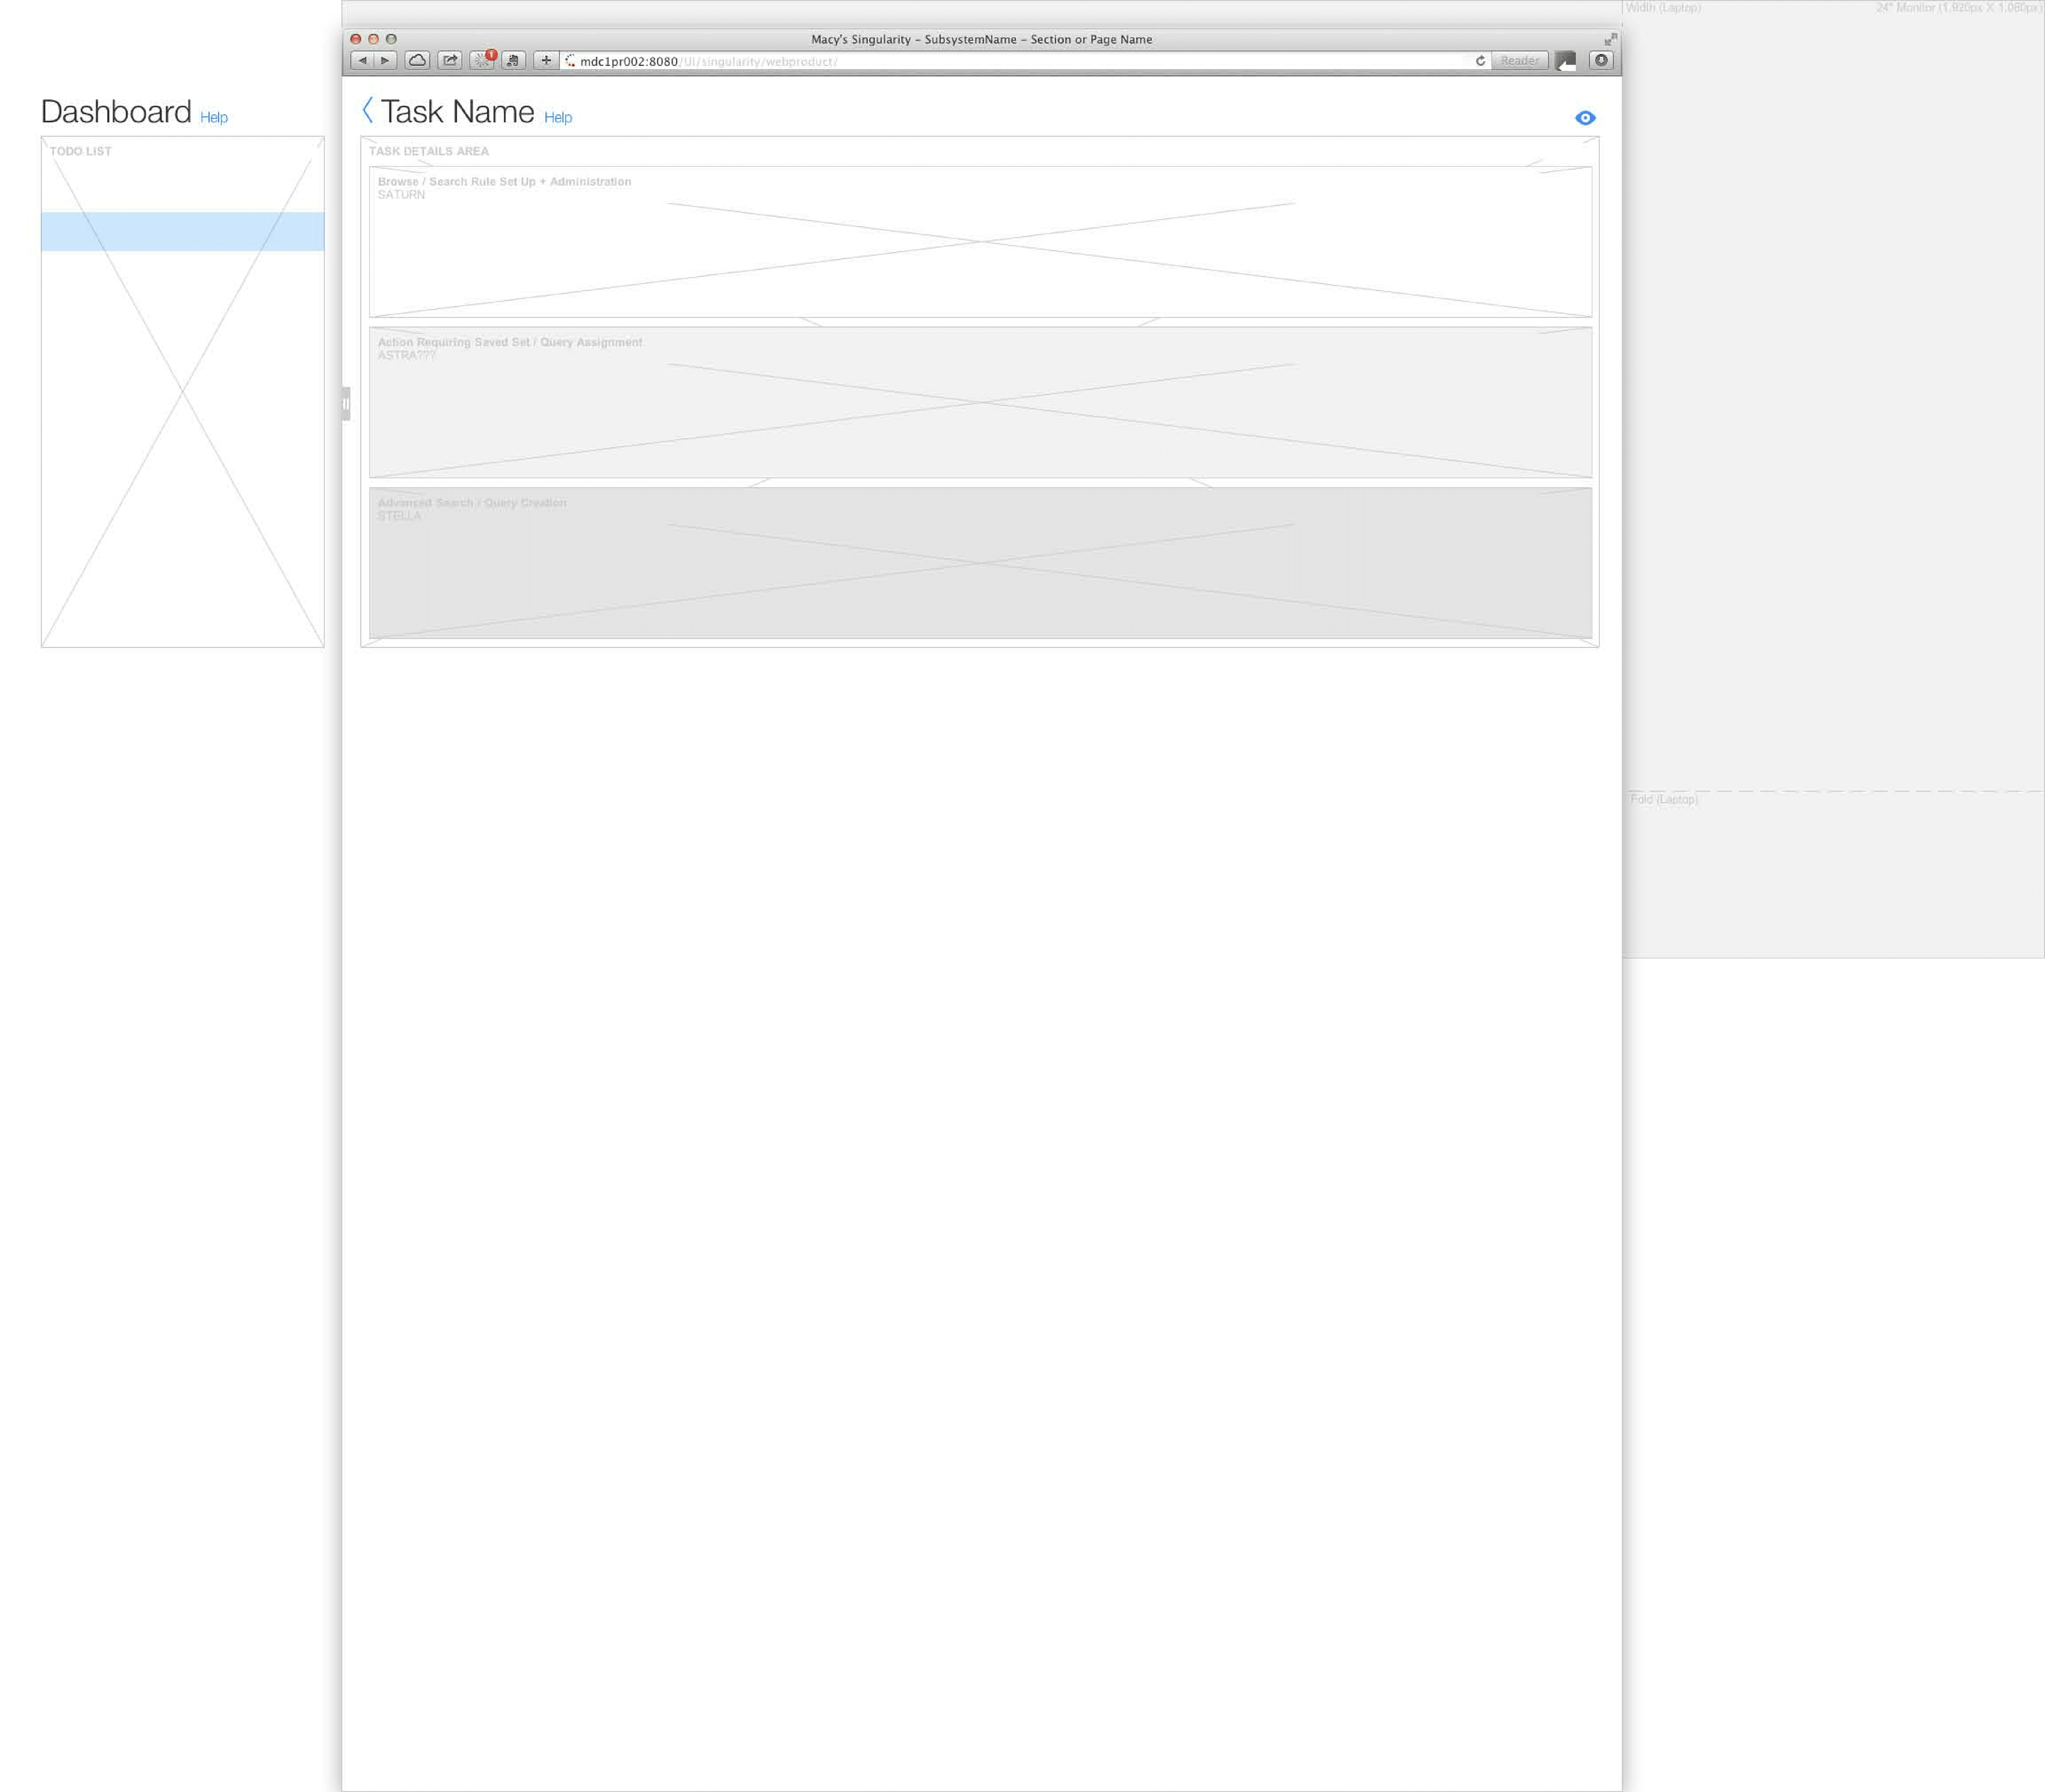Click the URL address field
The height and width of the screenshot is (1792, 2045).
pos(1000,61)
